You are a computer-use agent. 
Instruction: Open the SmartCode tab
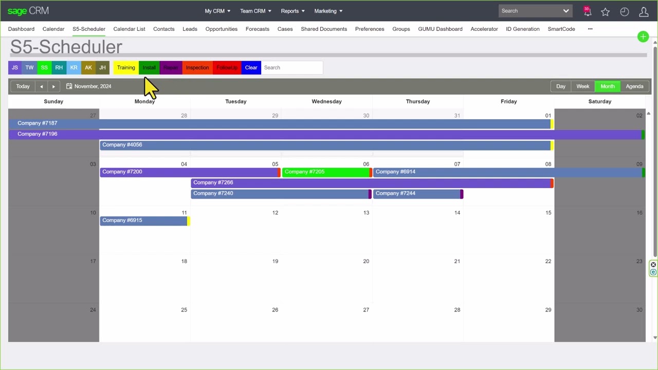[561, 29]
